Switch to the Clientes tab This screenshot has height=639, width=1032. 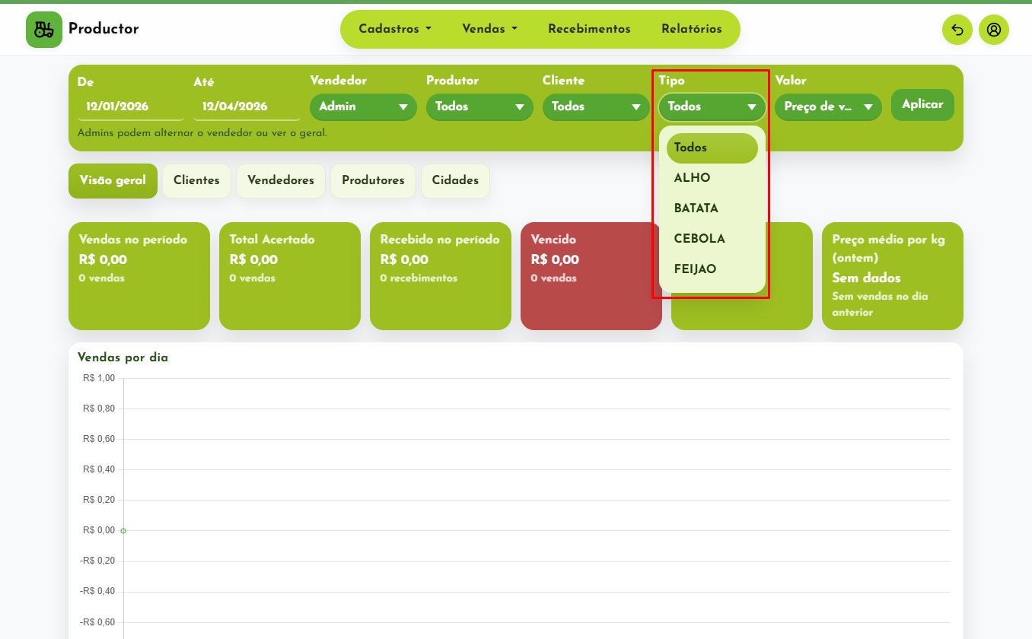196,181
